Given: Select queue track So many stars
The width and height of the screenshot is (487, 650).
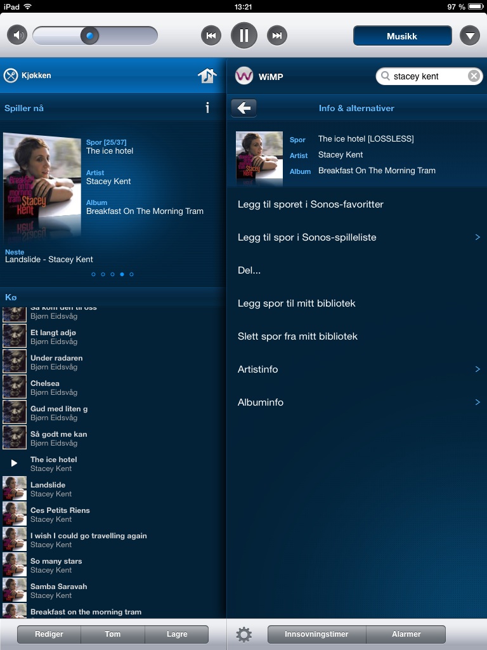Looking at the screenshot, I should (x=113, y=565).
